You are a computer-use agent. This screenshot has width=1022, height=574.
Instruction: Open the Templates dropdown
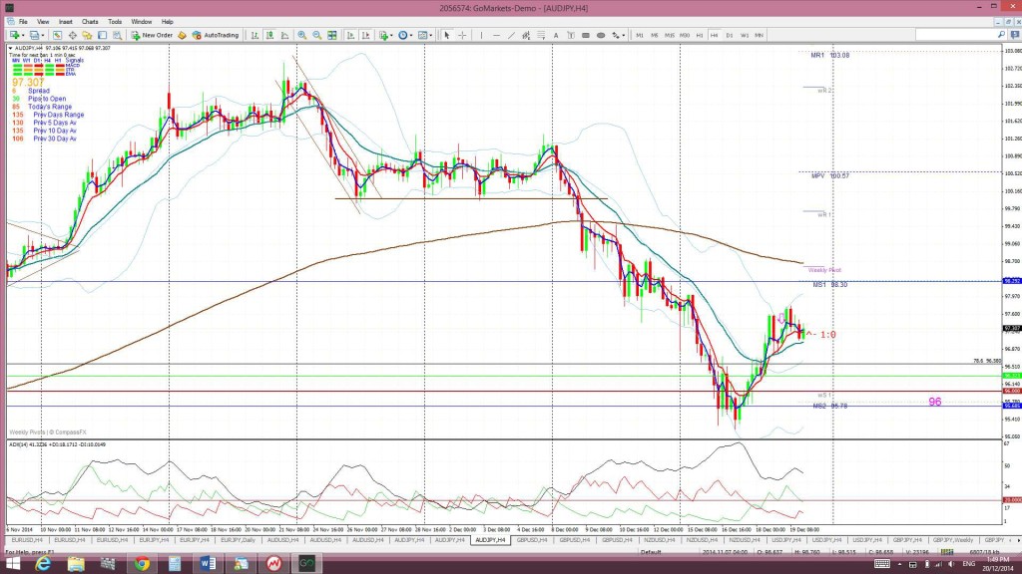[425, 35]
